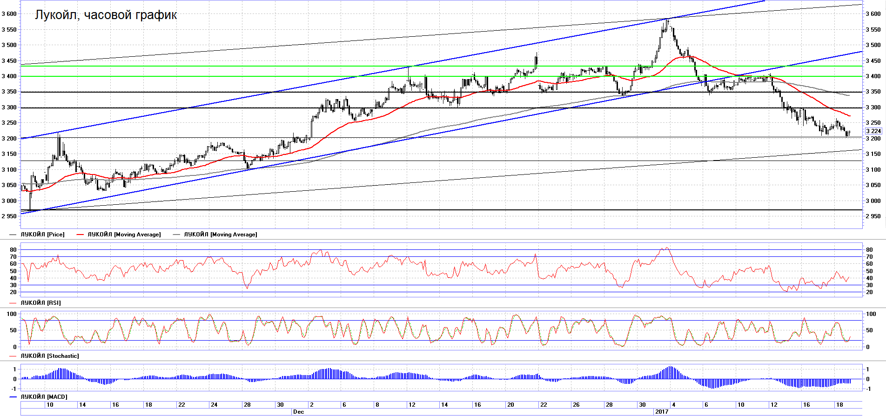Click "3 500" on the left price axis

coord(9,45)
